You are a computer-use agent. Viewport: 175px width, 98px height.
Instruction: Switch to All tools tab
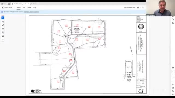[19, 8]
